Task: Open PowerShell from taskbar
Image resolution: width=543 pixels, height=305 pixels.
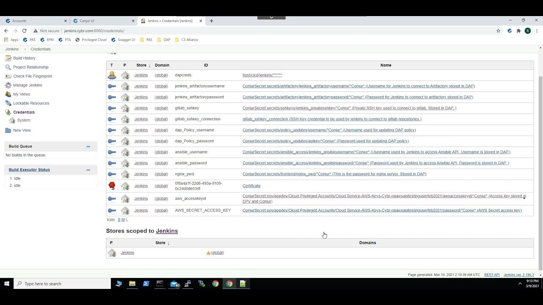Action: [146, 284]
